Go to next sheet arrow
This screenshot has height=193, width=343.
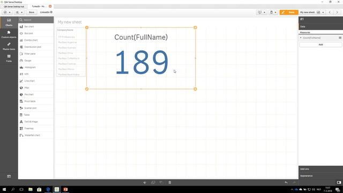337,12
